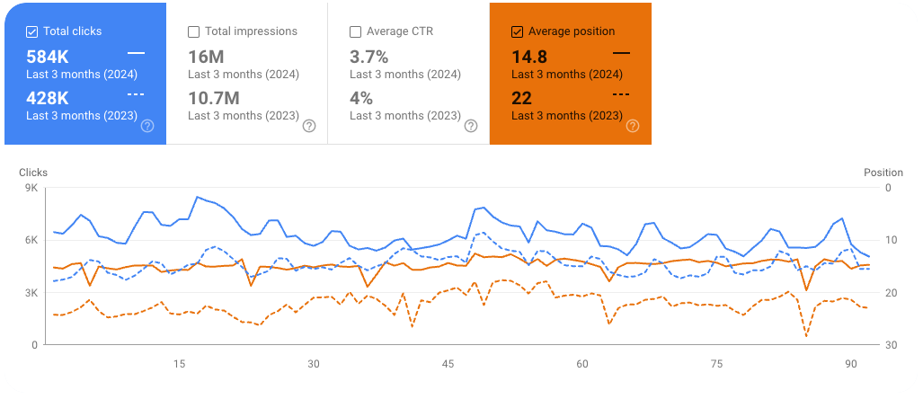Click the Average CTR help question mark
The image size is (923, 399).
pos(470,126)
